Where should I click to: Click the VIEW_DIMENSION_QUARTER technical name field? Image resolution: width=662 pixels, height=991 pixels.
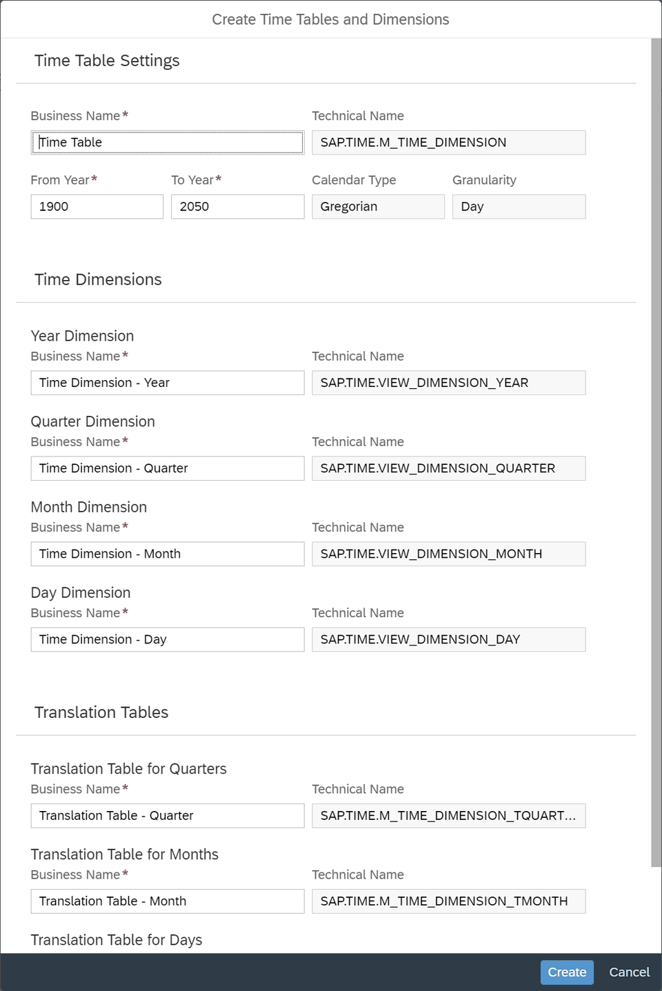(x=448, y=468)
